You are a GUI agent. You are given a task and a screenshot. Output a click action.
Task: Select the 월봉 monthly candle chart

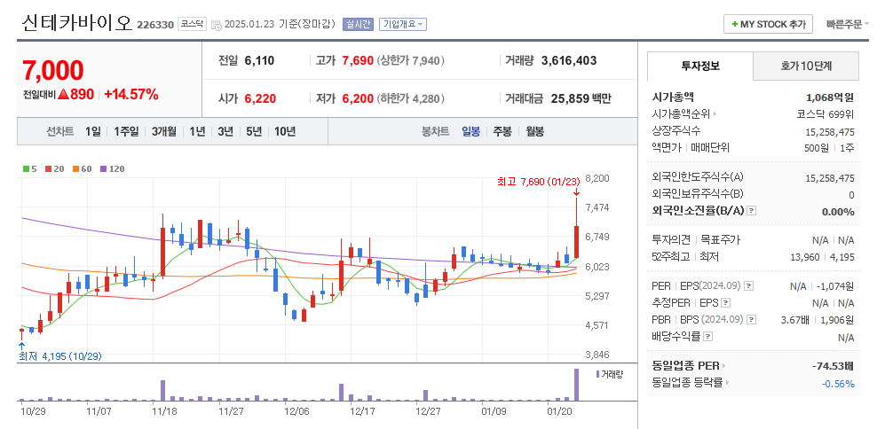pos(534,132)
